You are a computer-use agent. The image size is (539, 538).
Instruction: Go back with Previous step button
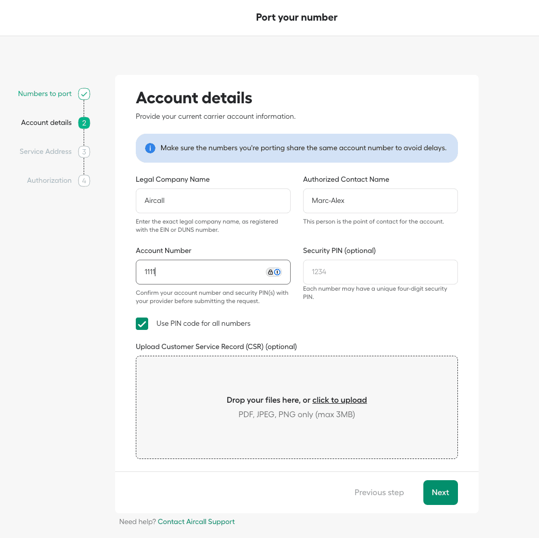click(x=379, y=493)
